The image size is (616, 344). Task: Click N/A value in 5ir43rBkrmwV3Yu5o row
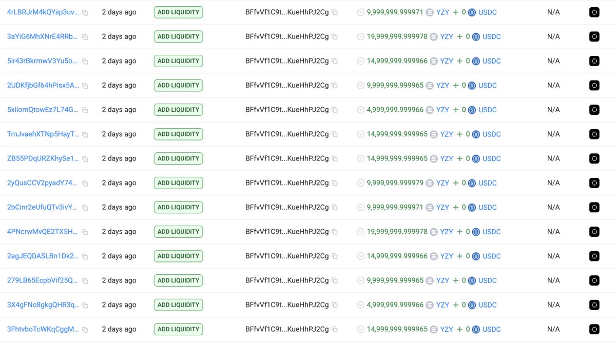tap(553, 61)
